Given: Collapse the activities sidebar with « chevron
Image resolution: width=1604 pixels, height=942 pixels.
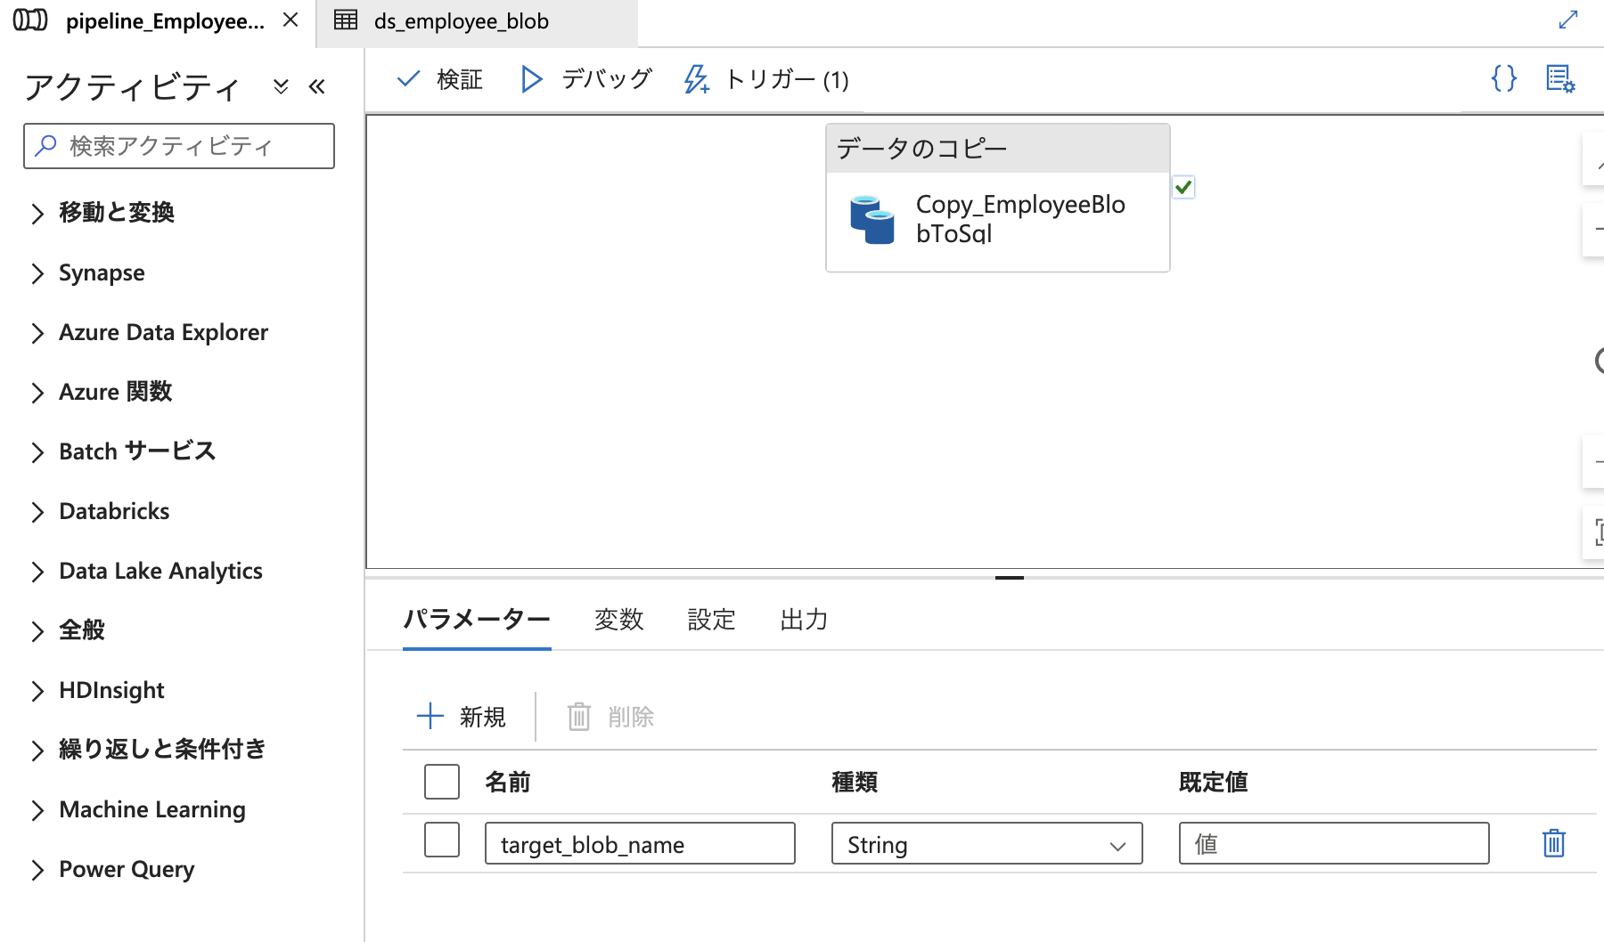Looking at the screenshot, I should [317, 85].
